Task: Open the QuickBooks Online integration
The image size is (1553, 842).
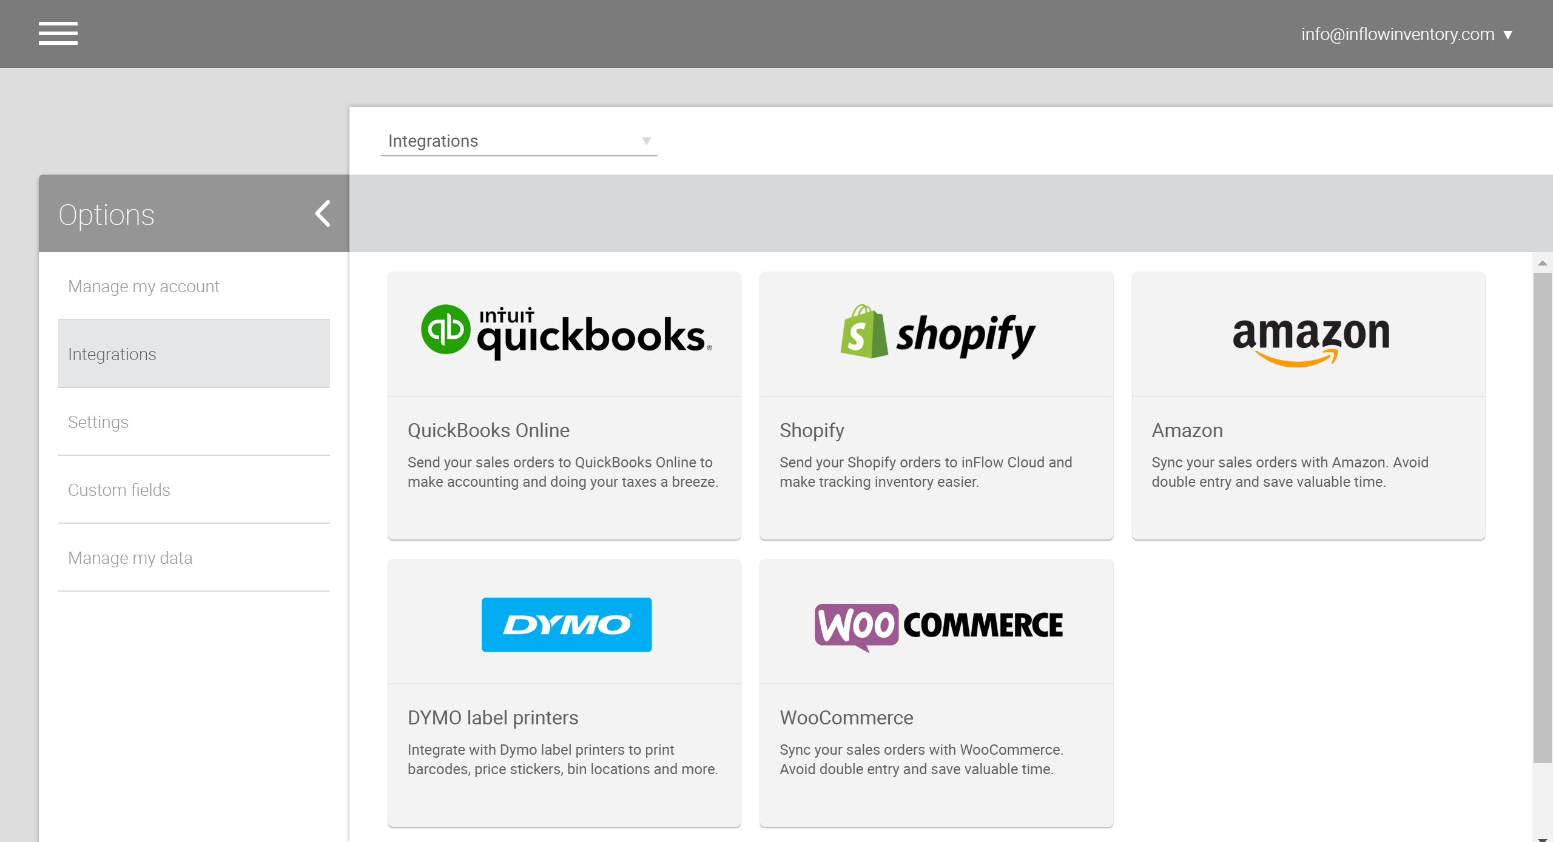Action: coord(564,430)
